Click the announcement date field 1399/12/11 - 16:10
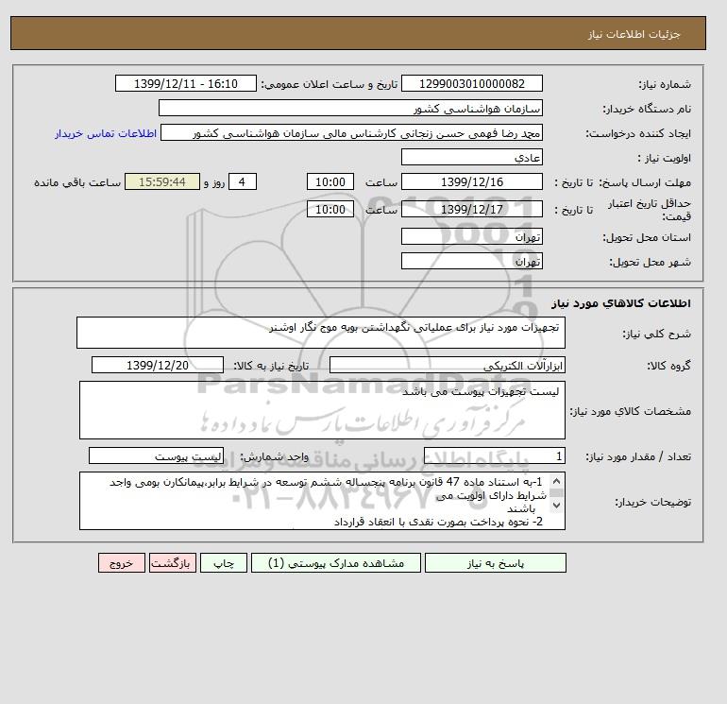The height and width of the screenshot is (704, 727). tap(185, 83)
